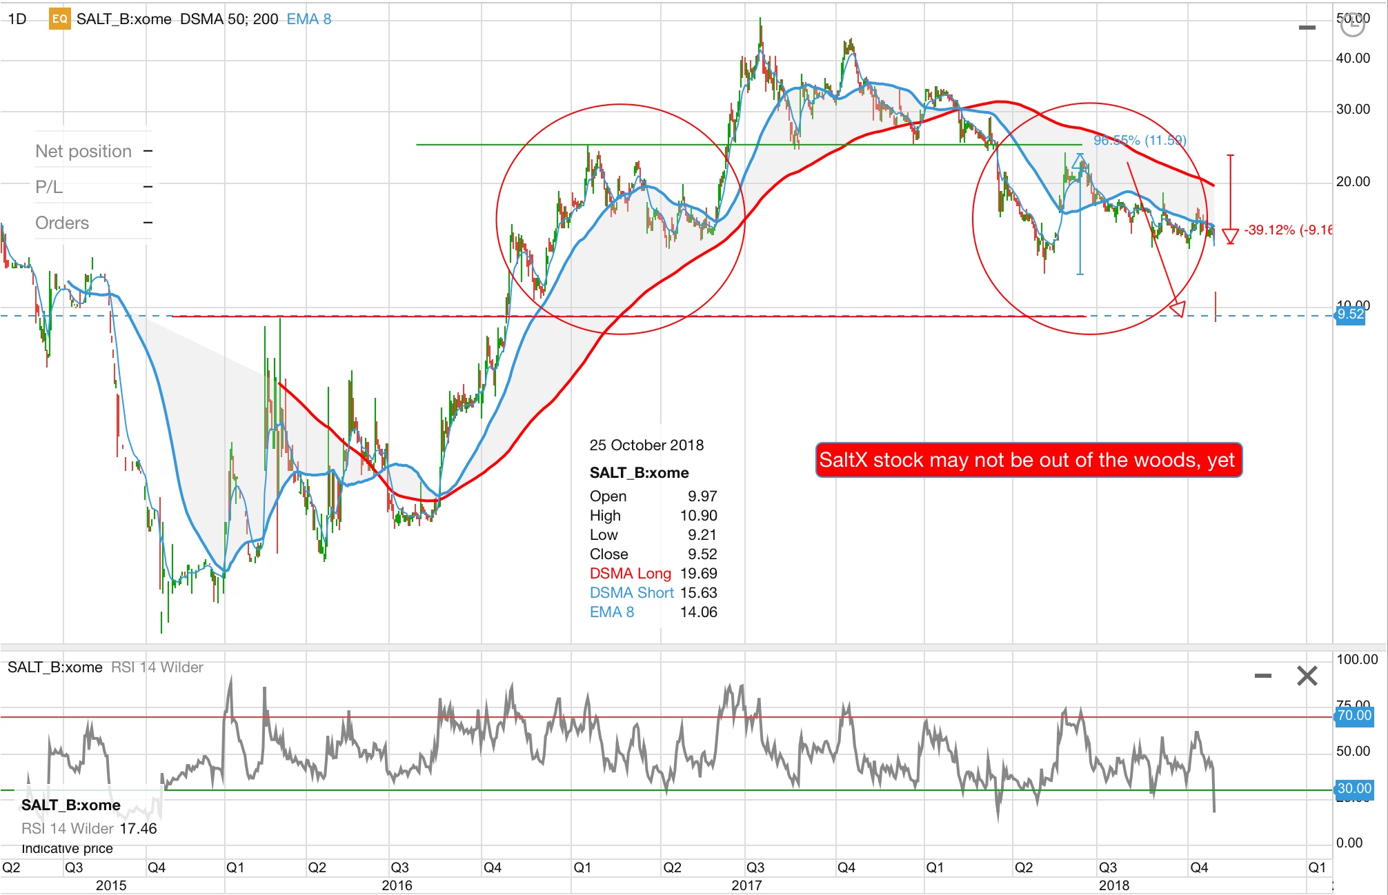Click the 2018 year label on time axis
The width and height of the screenshot is (1388, 895).
pos(1114,885)
